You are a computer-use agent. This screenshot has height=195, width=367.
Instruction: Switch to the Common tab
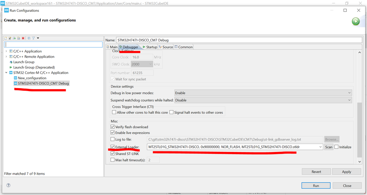184,47
